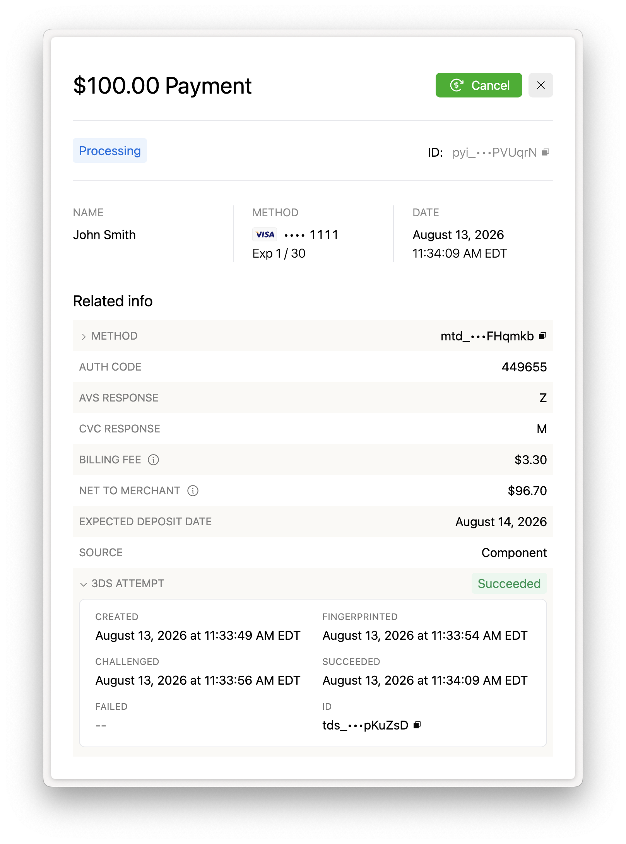The height and width of the screenshot is (844, 626).
Task: Expand the METHOD row chevron
Action: coord(84,337)
